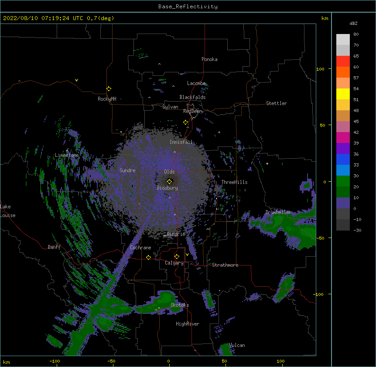Click the vertical axis -50 km tick label
376x367 pixels.
coord(320,238)
